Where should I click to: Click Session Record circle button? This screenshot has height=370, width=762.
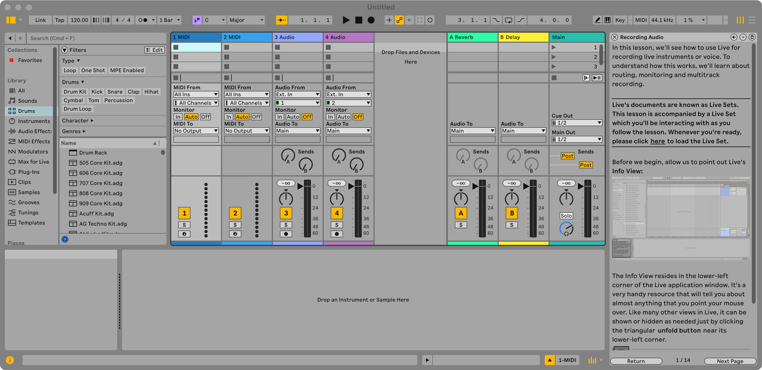pyautogui.click(x=430, y=20)
